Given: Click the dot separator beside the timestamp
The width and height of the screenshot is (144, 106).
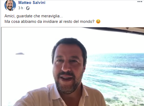Looking at the screenshot, I should (x=25, y=8).
